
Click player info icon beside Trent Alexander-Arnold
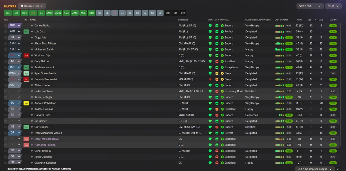pos(32,133)
